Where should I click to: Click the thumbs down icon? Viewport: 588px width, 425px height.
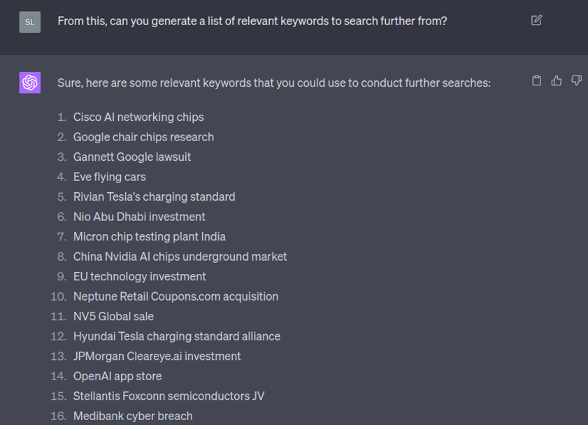(x=576, y=81)
